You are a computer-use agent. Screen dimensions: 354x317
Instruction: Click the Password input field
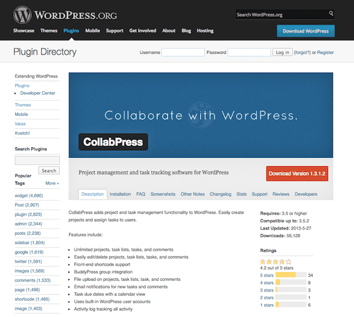pos(249,52)
